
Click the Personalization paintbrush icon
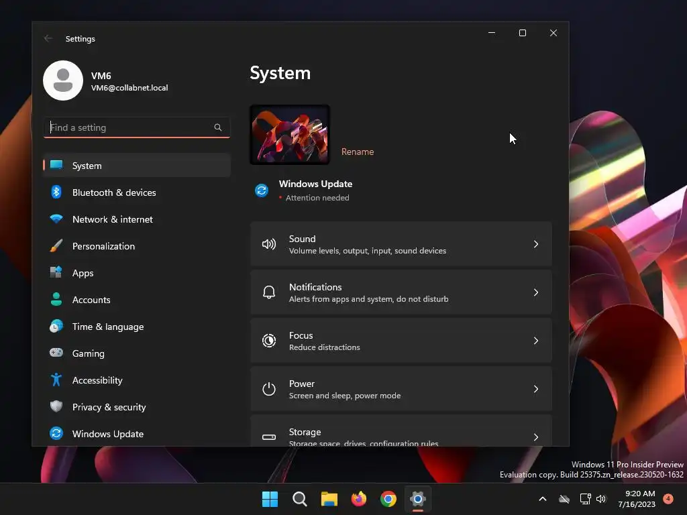56,245
